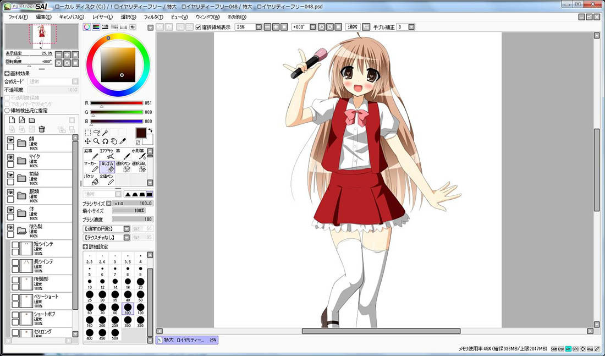Activate the move tool icon
605x356 pixels.
point(87,141)
